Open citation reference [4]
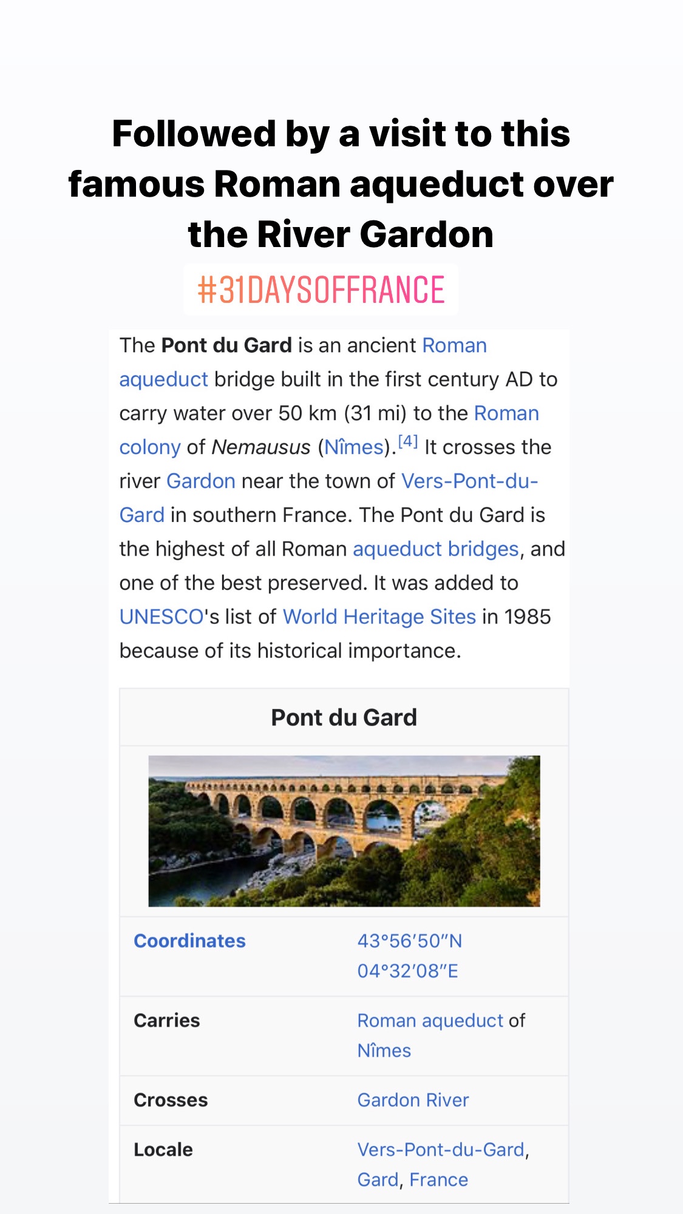This screenshot has width=683, height=1214. (407, 442)
